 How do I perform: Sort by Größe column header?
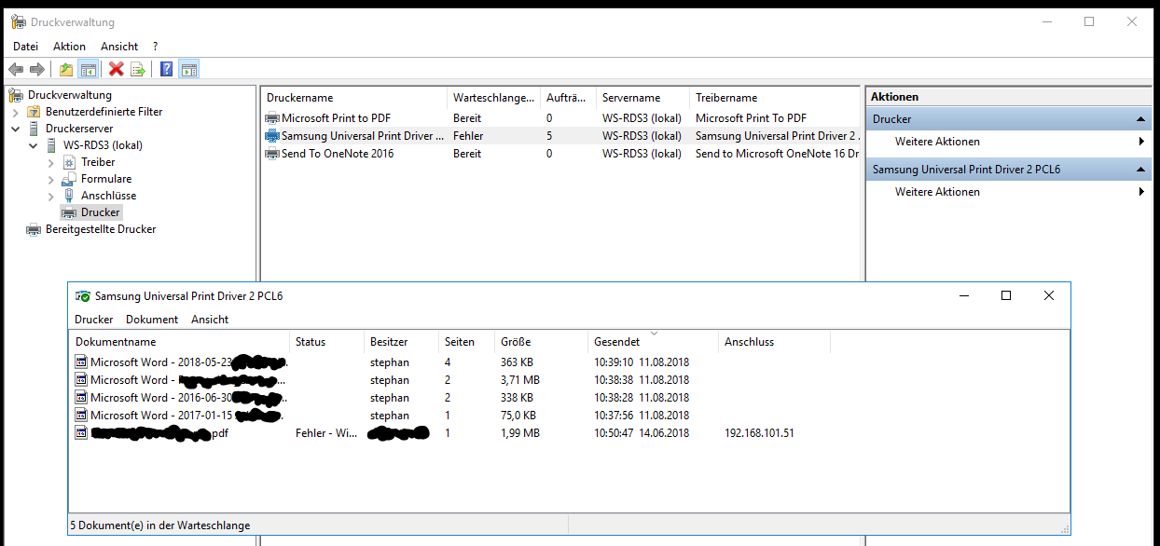click(541, 342)
